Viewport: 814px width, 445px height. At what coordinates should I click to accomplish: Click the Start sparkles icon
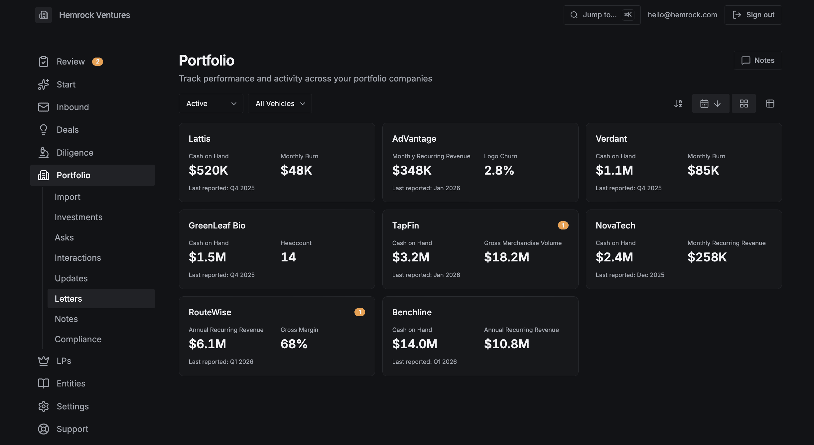[44, 84]
